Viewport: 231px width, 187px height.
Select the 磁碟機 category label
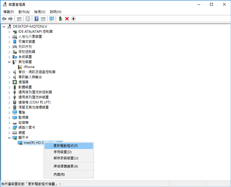point(23,122)
